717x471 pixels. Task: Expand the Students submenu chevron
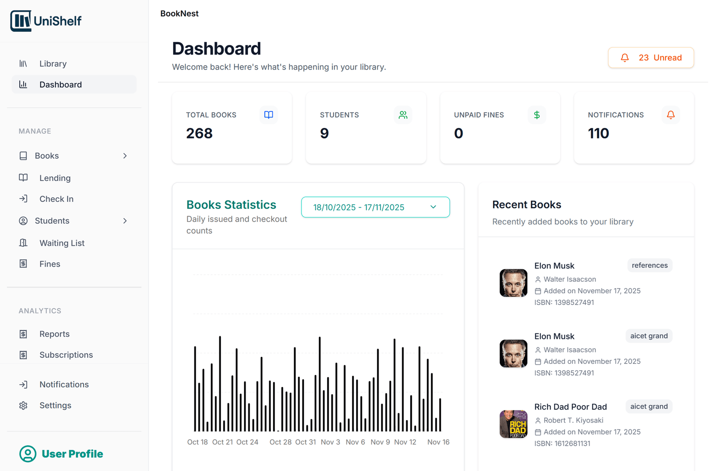[125, 221]
